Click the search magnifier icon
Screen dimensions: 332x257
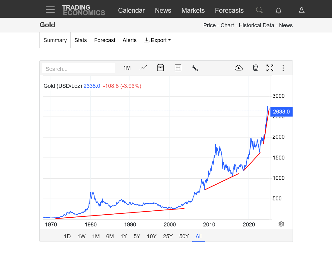coord(259,10)
